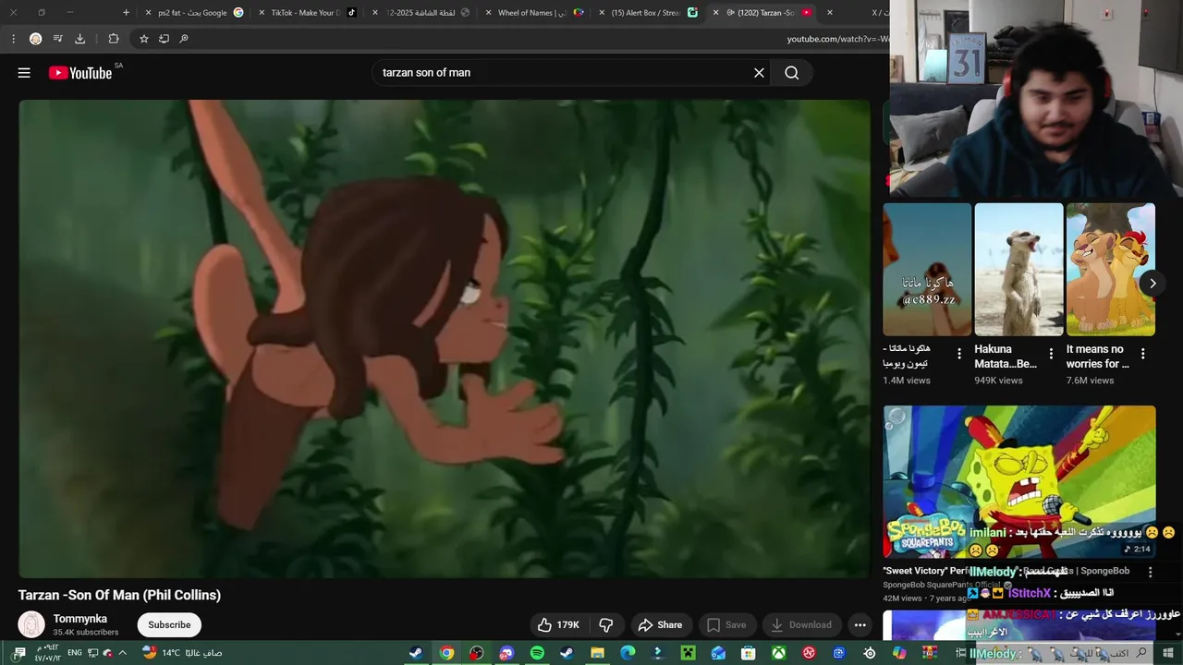1183x665 pixels.
Task: Open options for the 1.4M views short
Action: (x=959, y=354)
